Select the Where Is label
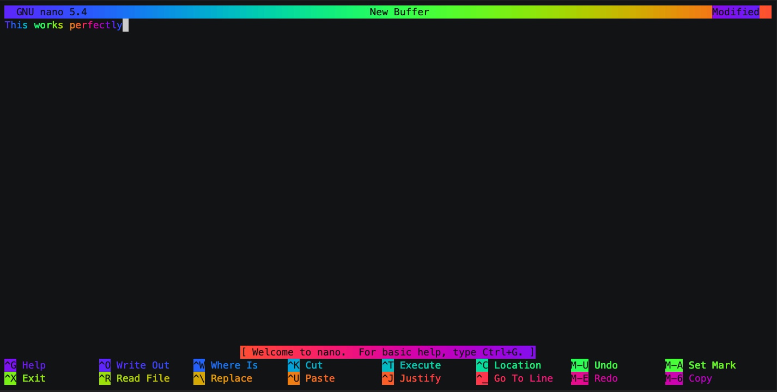 click(234, 365)
